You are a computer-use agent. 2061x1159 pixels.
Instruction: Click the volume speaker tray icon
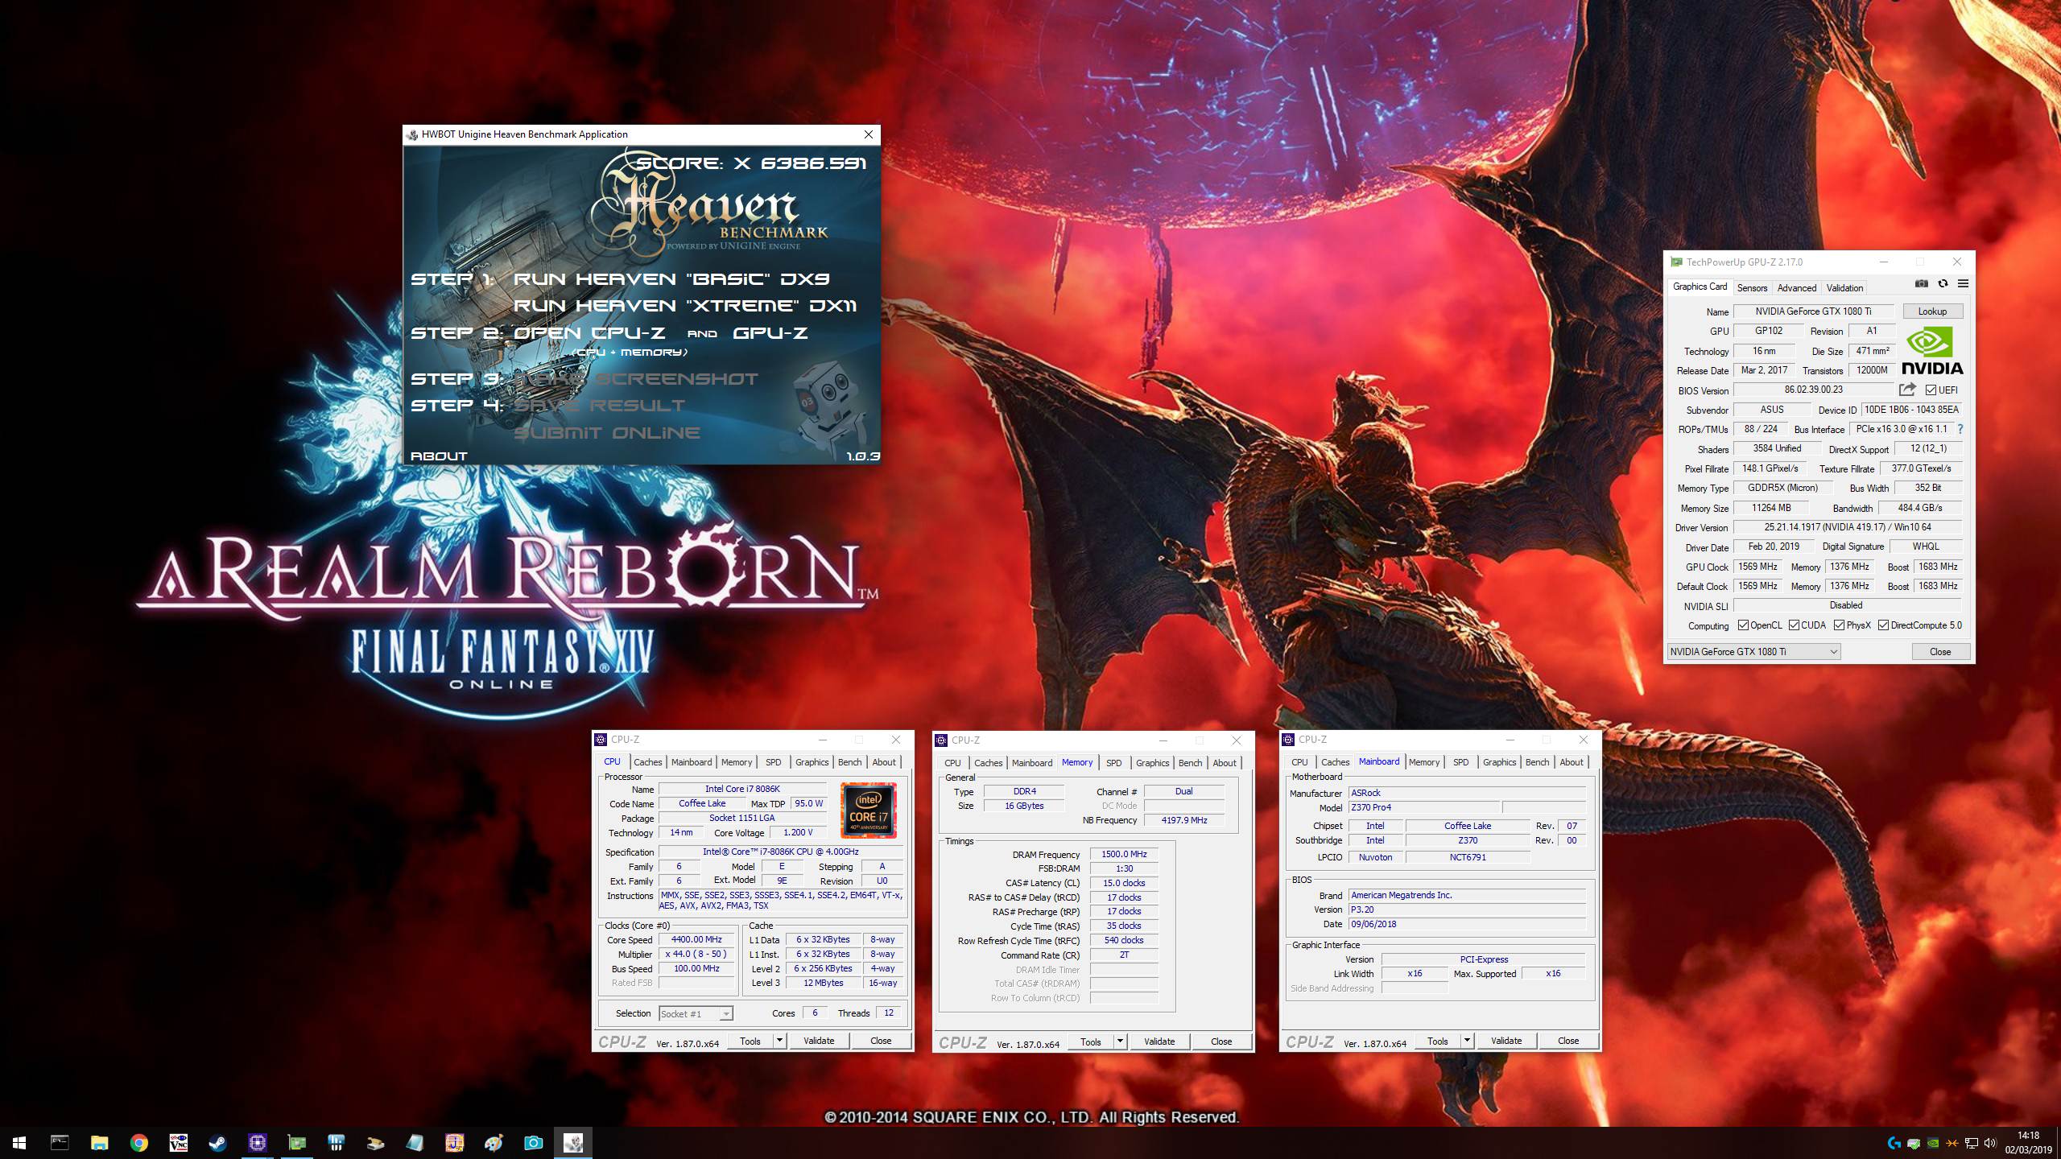click(1990, 1143)
